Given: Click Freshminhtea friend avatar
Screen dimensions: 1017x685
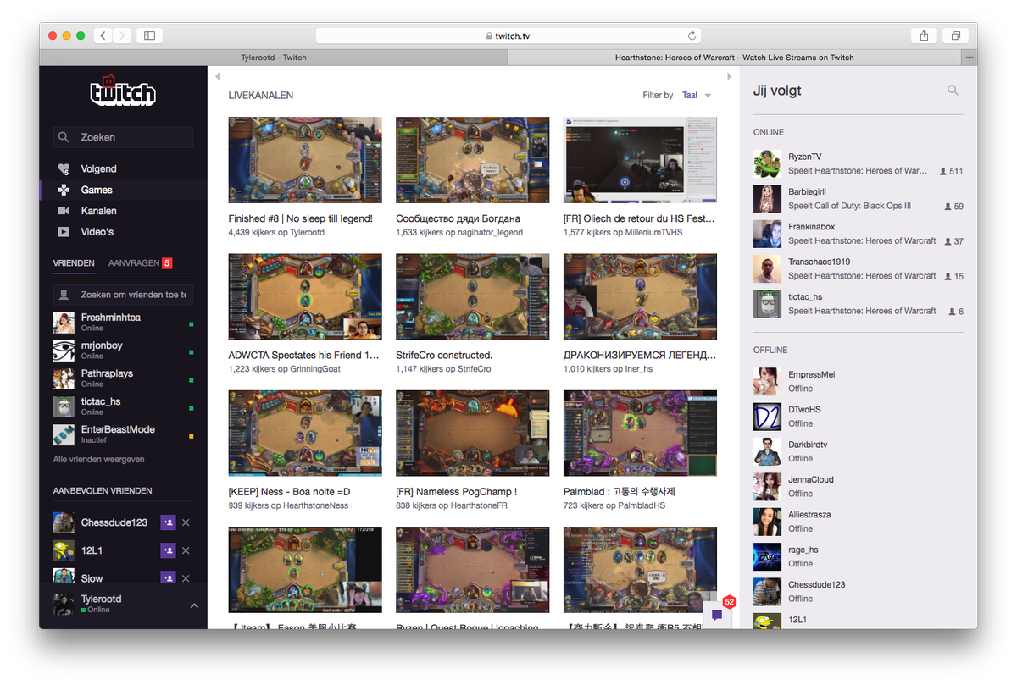Looking at the screenshot, I should (x=64, y=323).
